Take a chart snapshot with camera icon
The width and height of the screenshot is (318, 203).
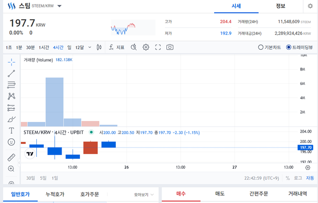point(170,47)
